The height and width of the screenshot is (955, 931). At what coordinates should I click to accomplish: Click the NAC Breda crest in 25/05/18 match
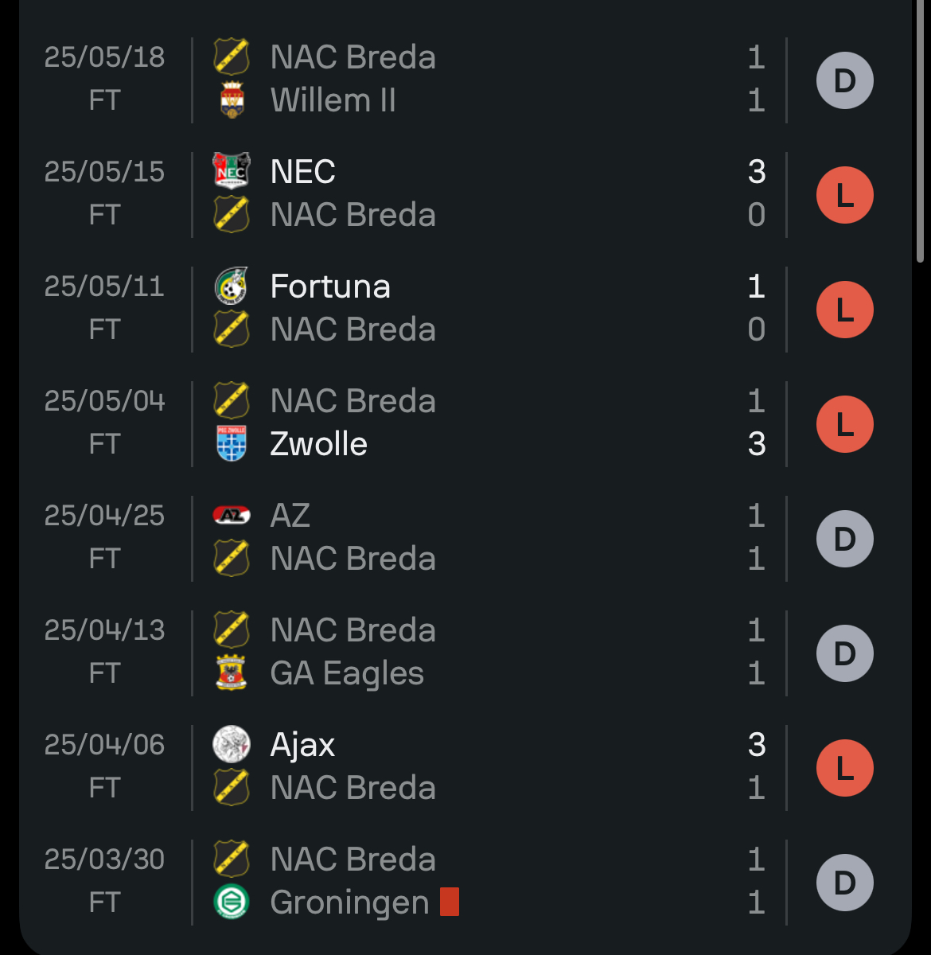click(x=232, y=57)
